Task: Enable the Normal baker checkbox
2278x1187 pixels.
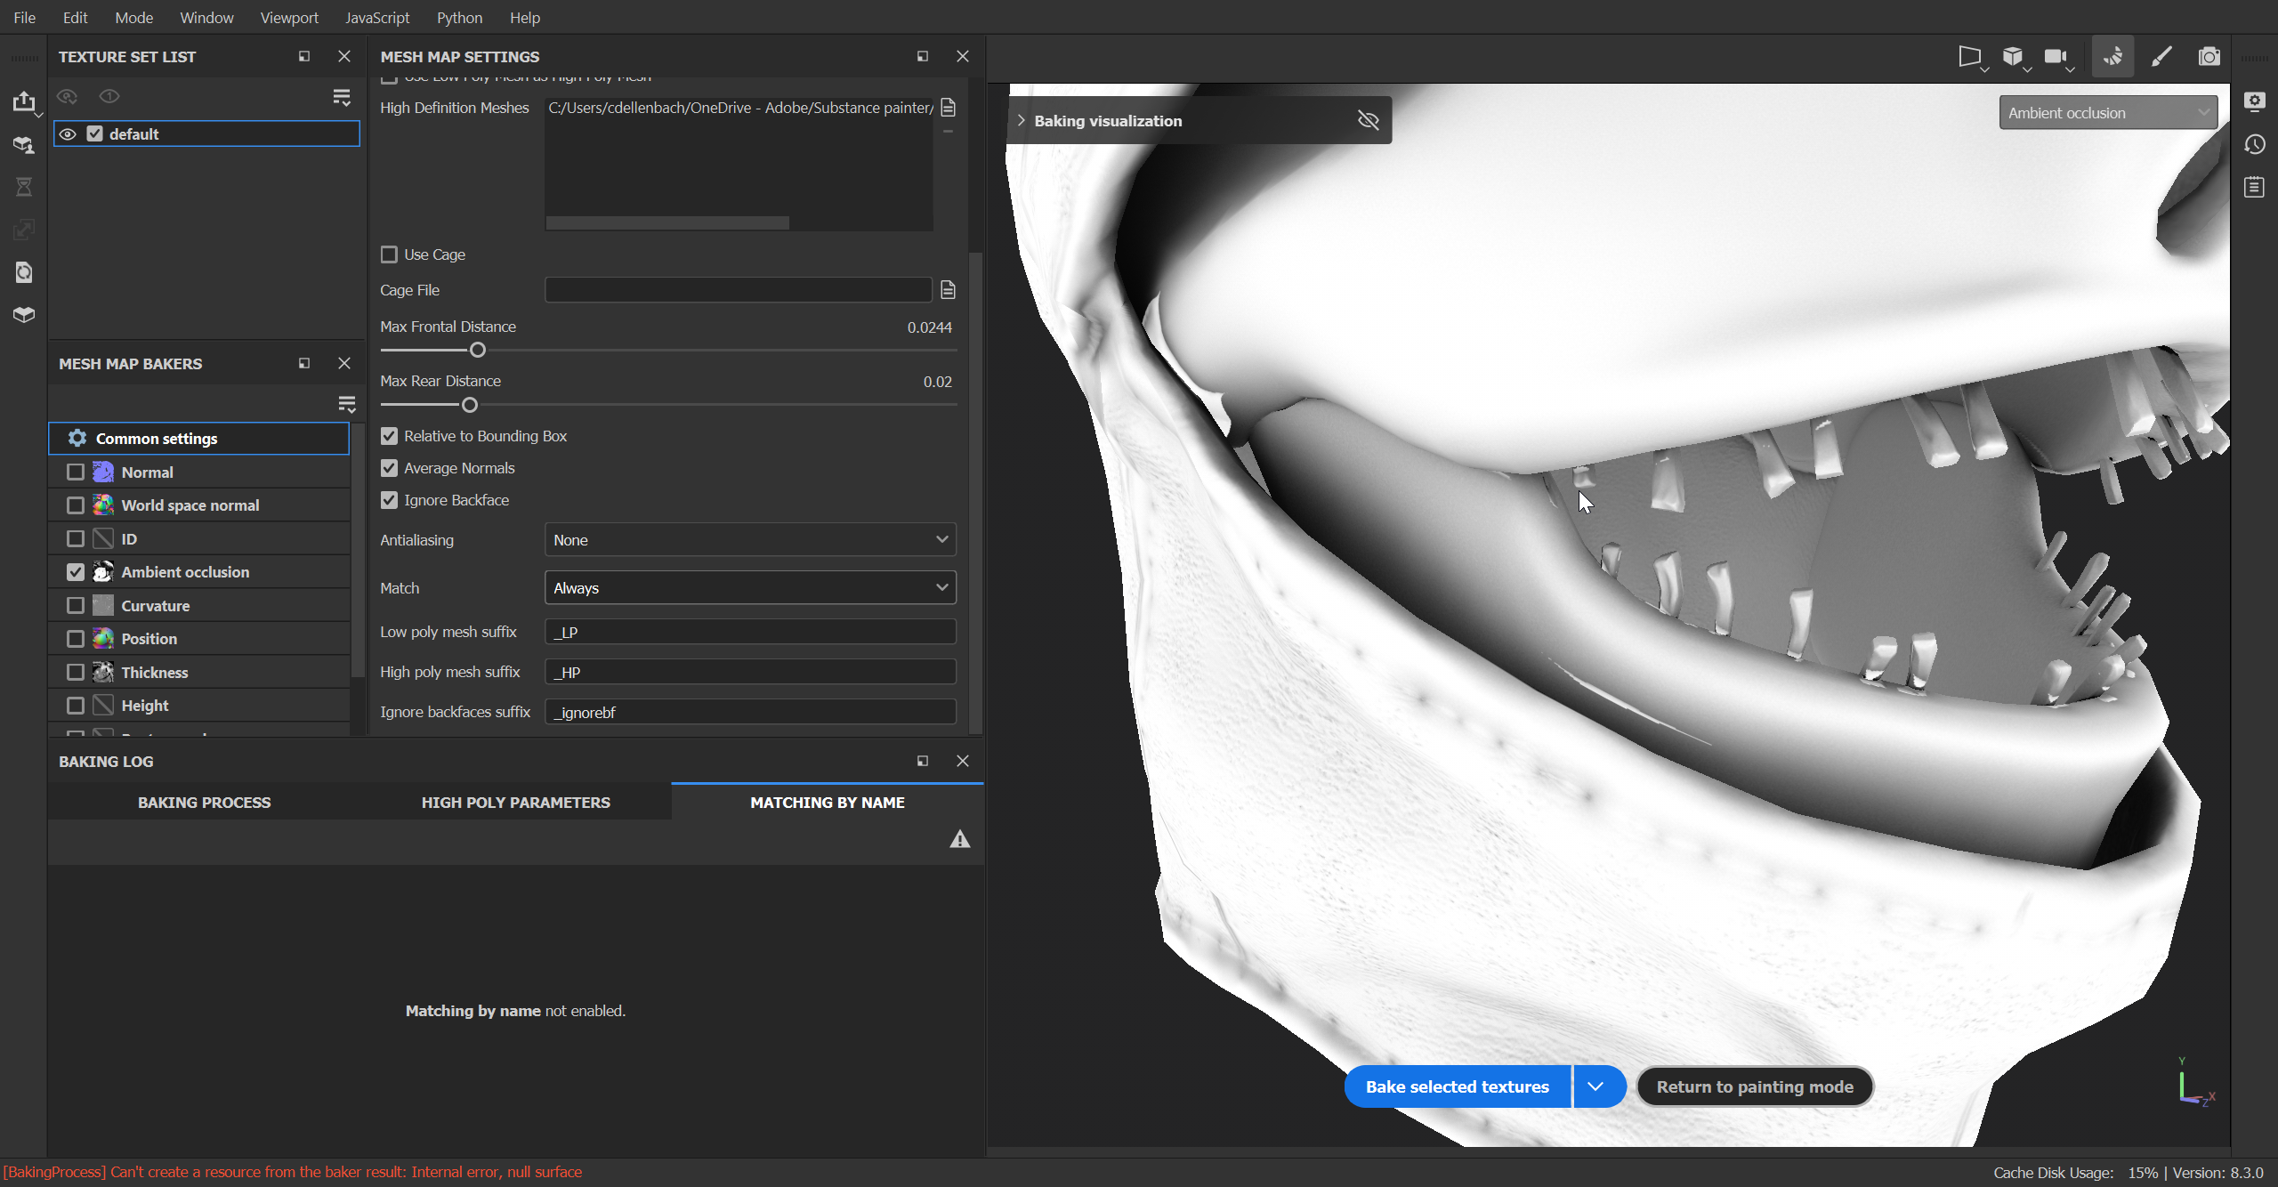Action: tap(76, 472)
